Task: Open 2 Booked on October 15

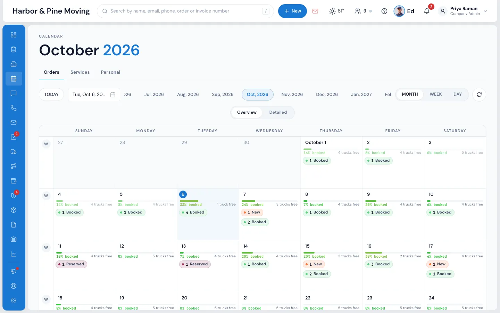Action: click(317, 274)
